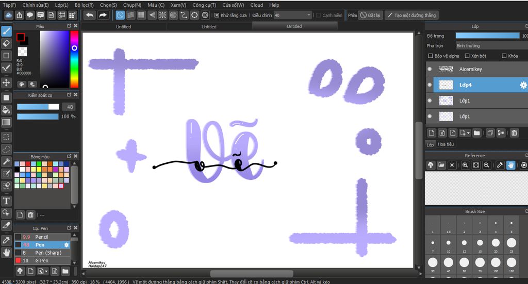The height and width of the screenshot is (284, 528).
Task: Adjust the brush size slider showing 48
Action: point(38,107)
